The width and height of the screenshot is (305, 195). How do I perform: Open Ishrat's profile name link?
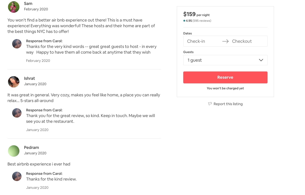pos(29,78)
